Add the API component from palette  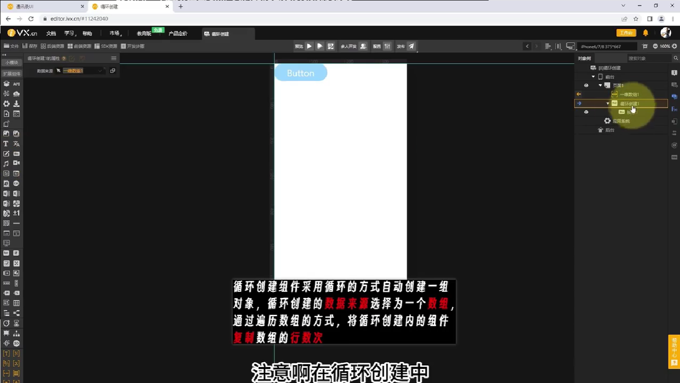(x=16, y=84)
